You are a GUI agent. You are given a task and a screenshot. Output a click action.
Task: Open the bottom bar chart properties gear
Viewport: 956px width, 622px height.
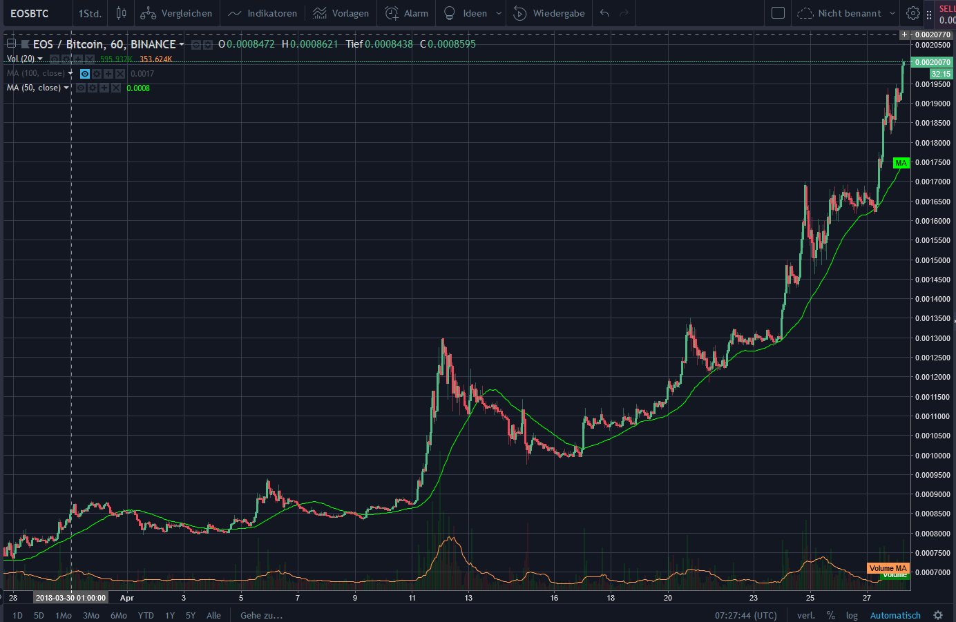pyautogui.click(x=938, y=615)
